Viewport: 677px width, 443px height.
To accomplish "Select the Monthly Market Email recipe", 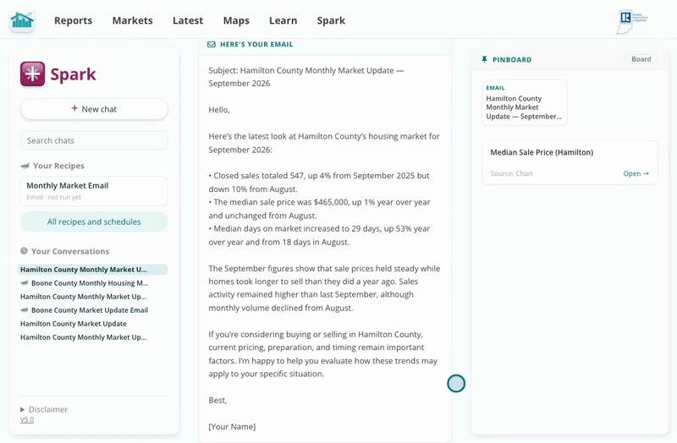I will click(94, 191).
